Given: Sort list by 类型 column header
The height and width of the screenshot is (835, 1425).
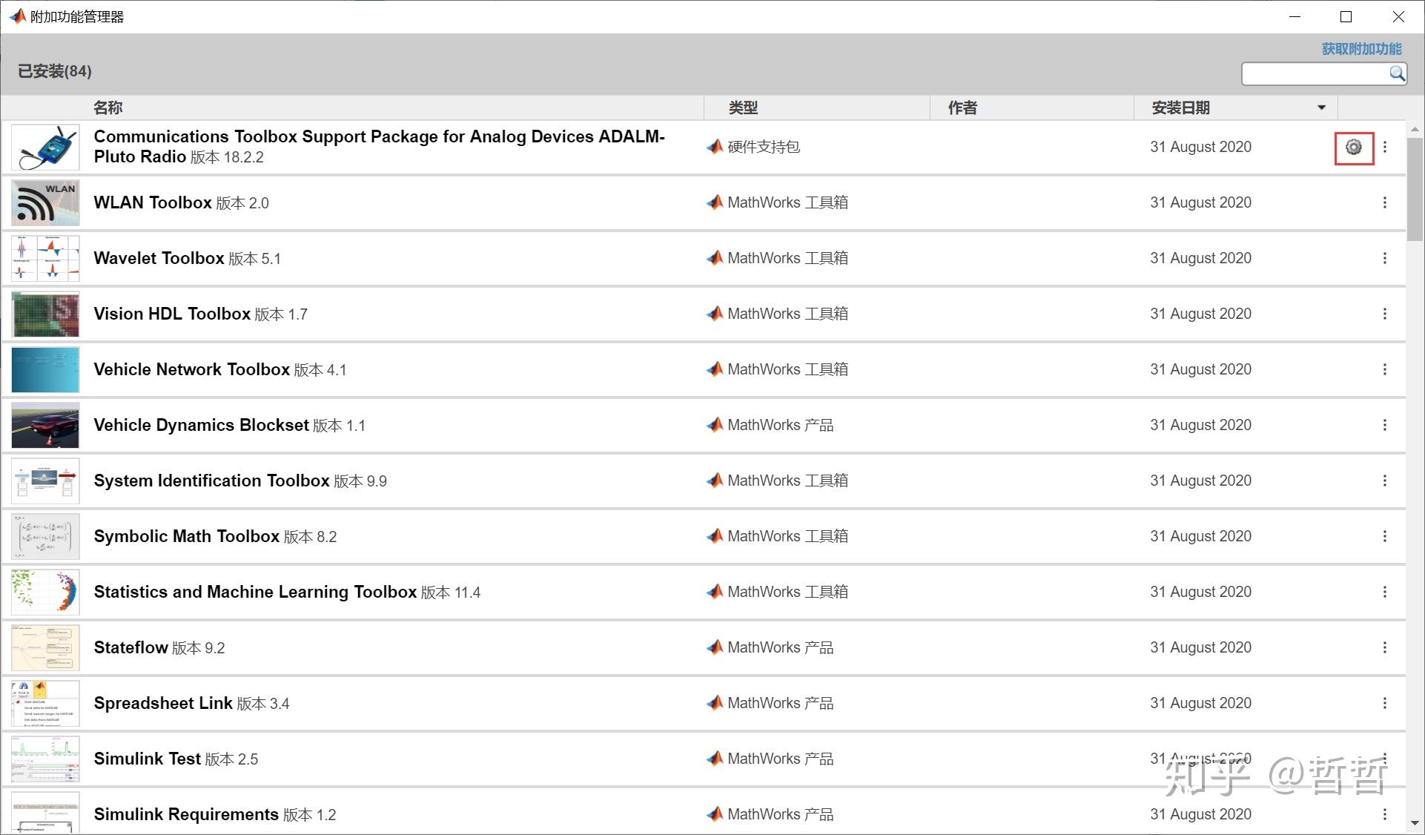Looking at the screenshot, I should coord(743,108).
